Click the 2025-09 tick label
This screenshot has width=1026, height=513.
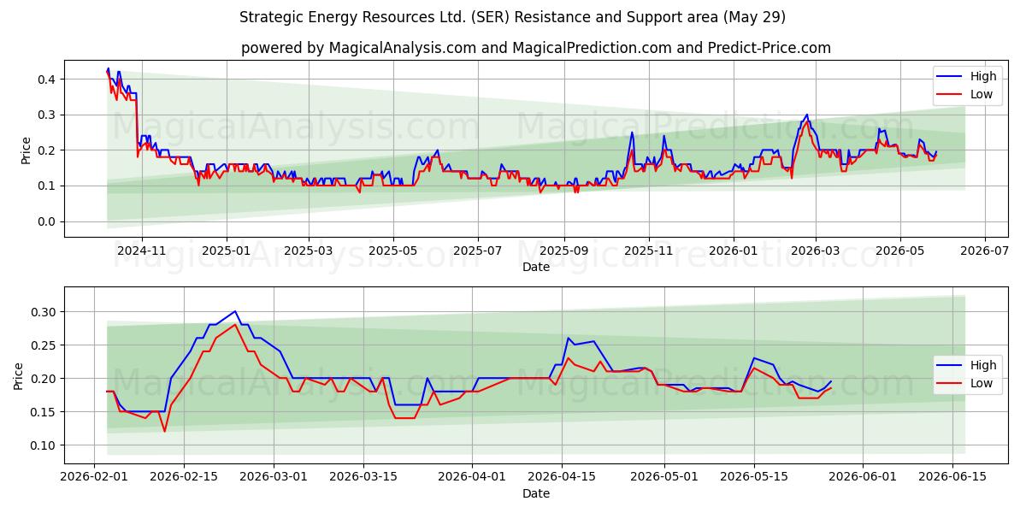click(x=563, y=251)
